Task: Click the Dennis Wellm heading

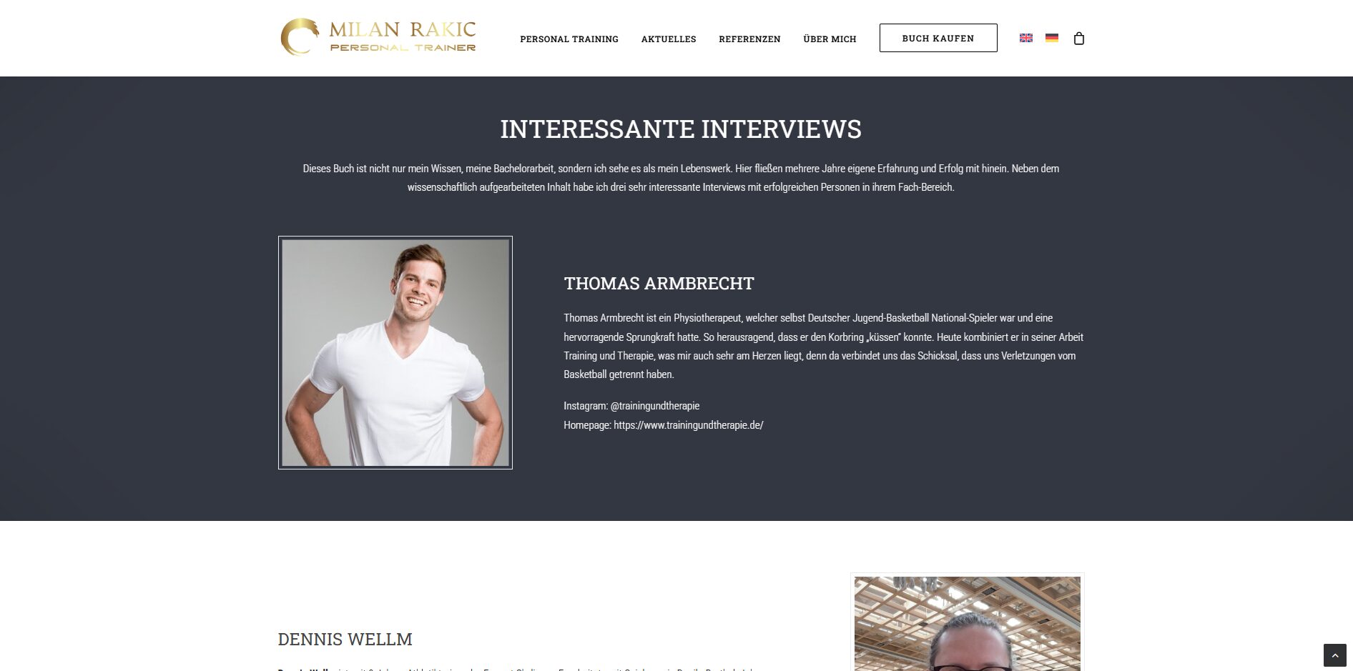Action: (x=345, y=639)
